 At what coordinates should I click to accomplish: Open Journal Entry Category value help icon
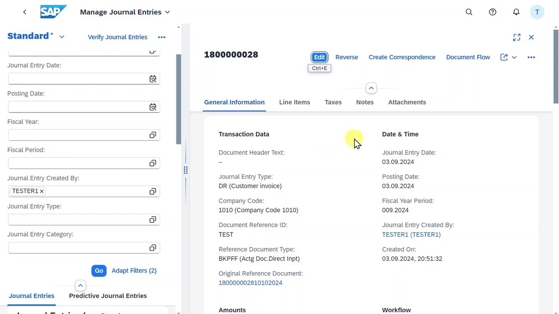pyautogui.click(x=153, y=248)
